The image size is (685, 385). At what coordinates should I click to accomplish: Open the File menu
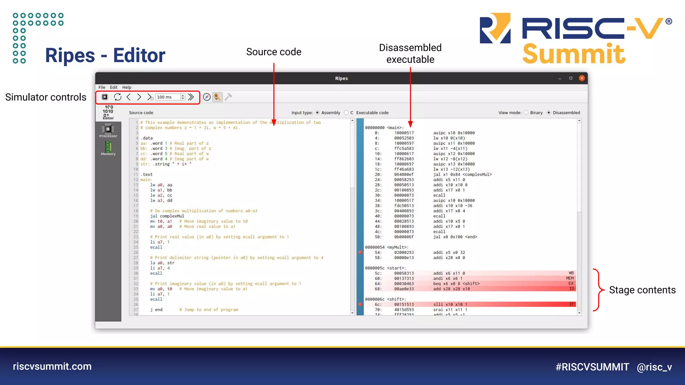point(102,87)
